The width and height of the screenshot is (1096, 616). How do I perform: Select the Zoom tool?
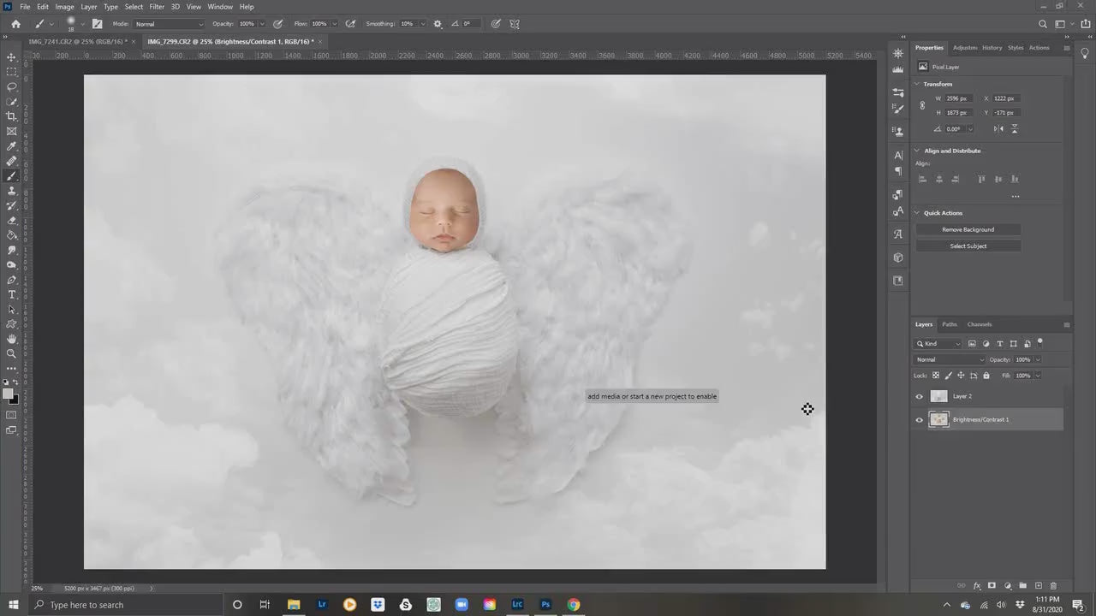pos(11,353)
